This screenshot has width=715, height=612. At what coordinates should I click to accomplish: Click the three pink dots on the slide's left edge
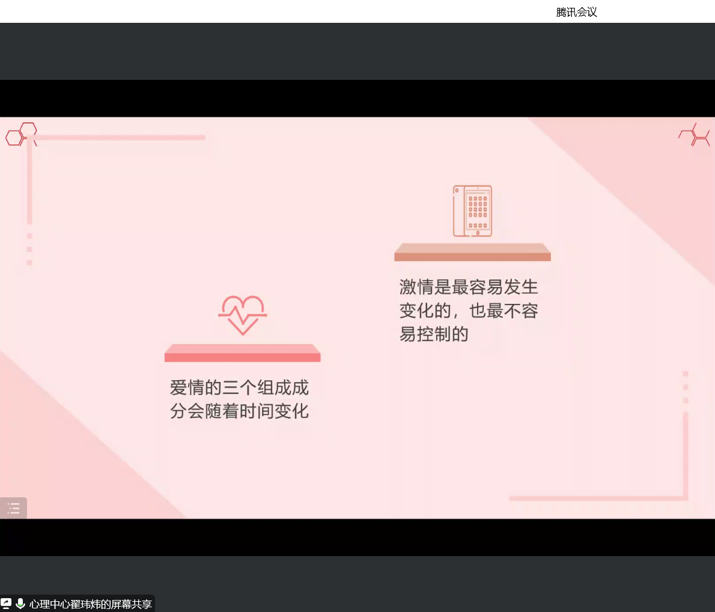click(x=29, y=249)
